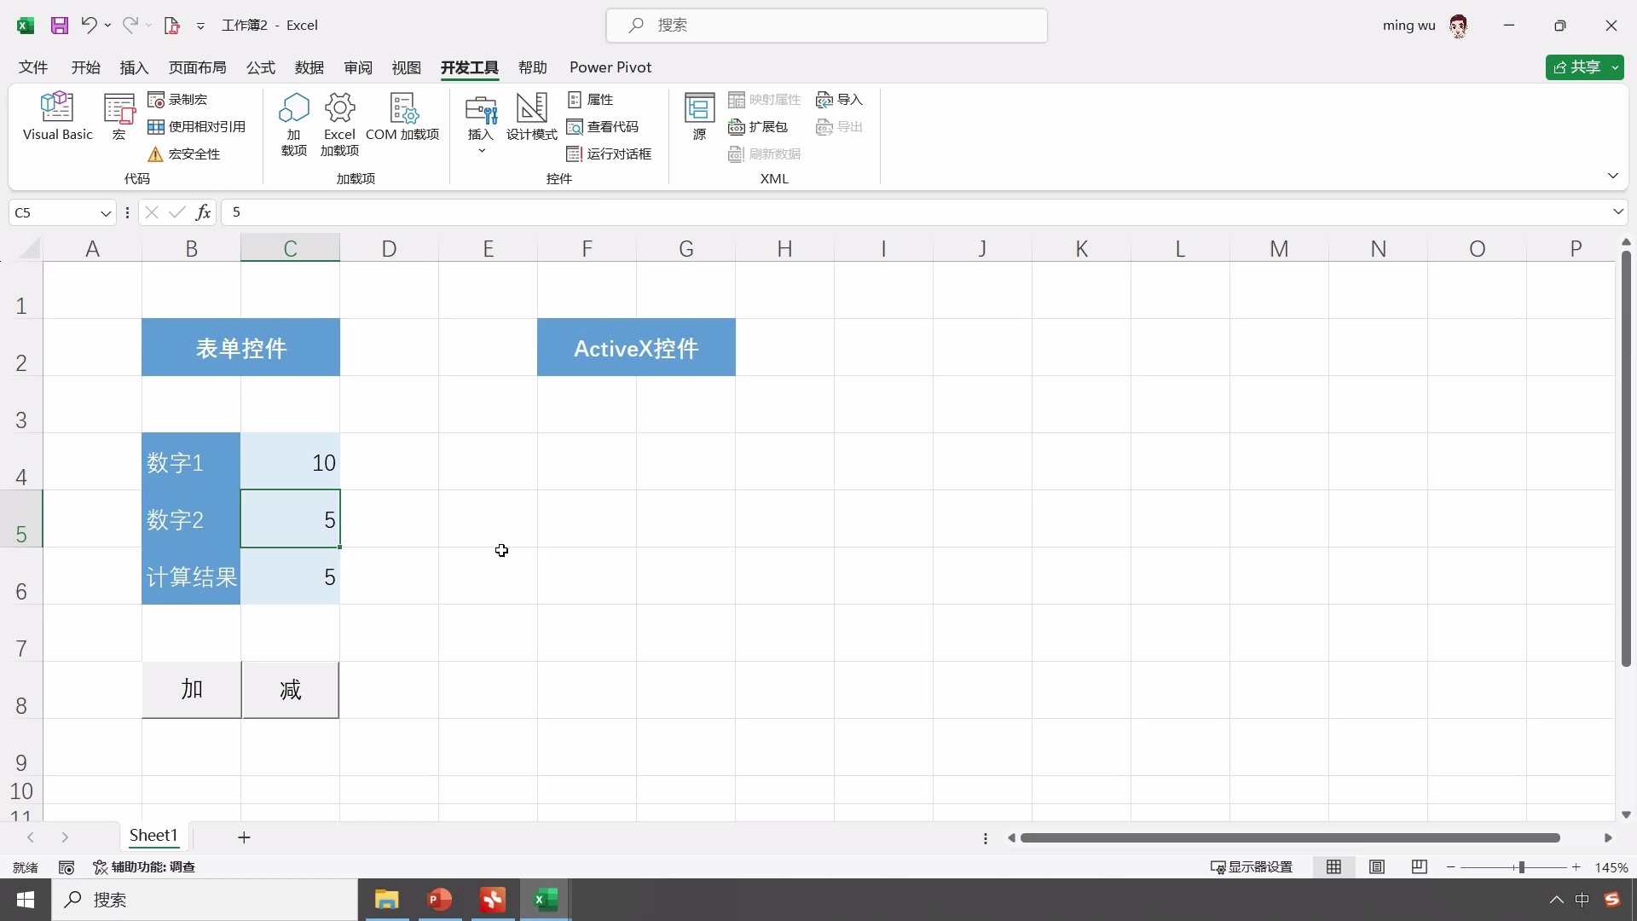
Task: Open the Data (数据) ribbon tab
Action: coord(309,67)
